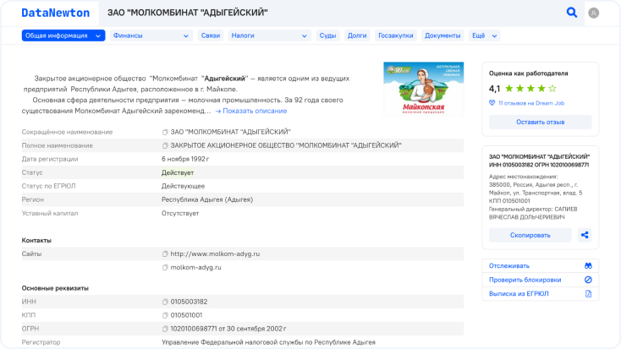Copy the short company name
This screenshot has width=621, height=349.
pyautogui.click(x=165, y=132)
